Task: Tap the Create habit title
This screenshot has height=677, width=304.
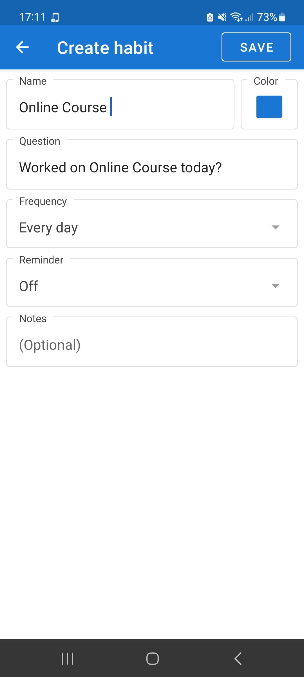Action: click(x=105, y=47)
